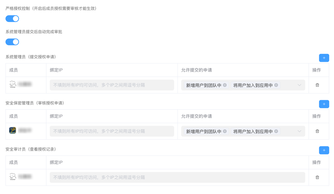Viewport: 334px width, 194px height.
Task: Expand 安全保密管理员 allowed requests dropdown
Action: pyautogui.click(x=299, y=131)
